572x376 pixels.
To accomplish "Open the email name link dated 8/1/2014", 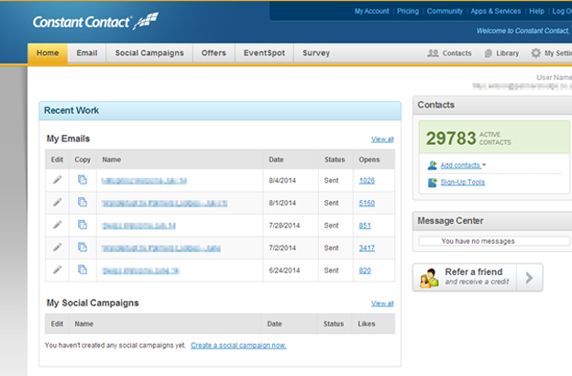I will (164, 204).
